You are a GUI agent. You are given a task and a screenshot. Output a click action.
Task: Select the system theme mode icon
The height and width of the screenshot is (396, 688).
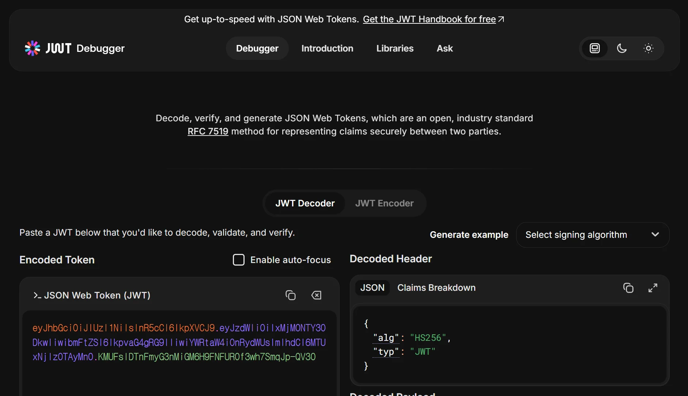click(x=595, y=48)
